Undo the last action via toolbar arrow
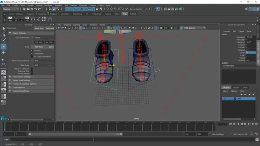The height and width of the screenshot is (146, 260). pos(35,9)
